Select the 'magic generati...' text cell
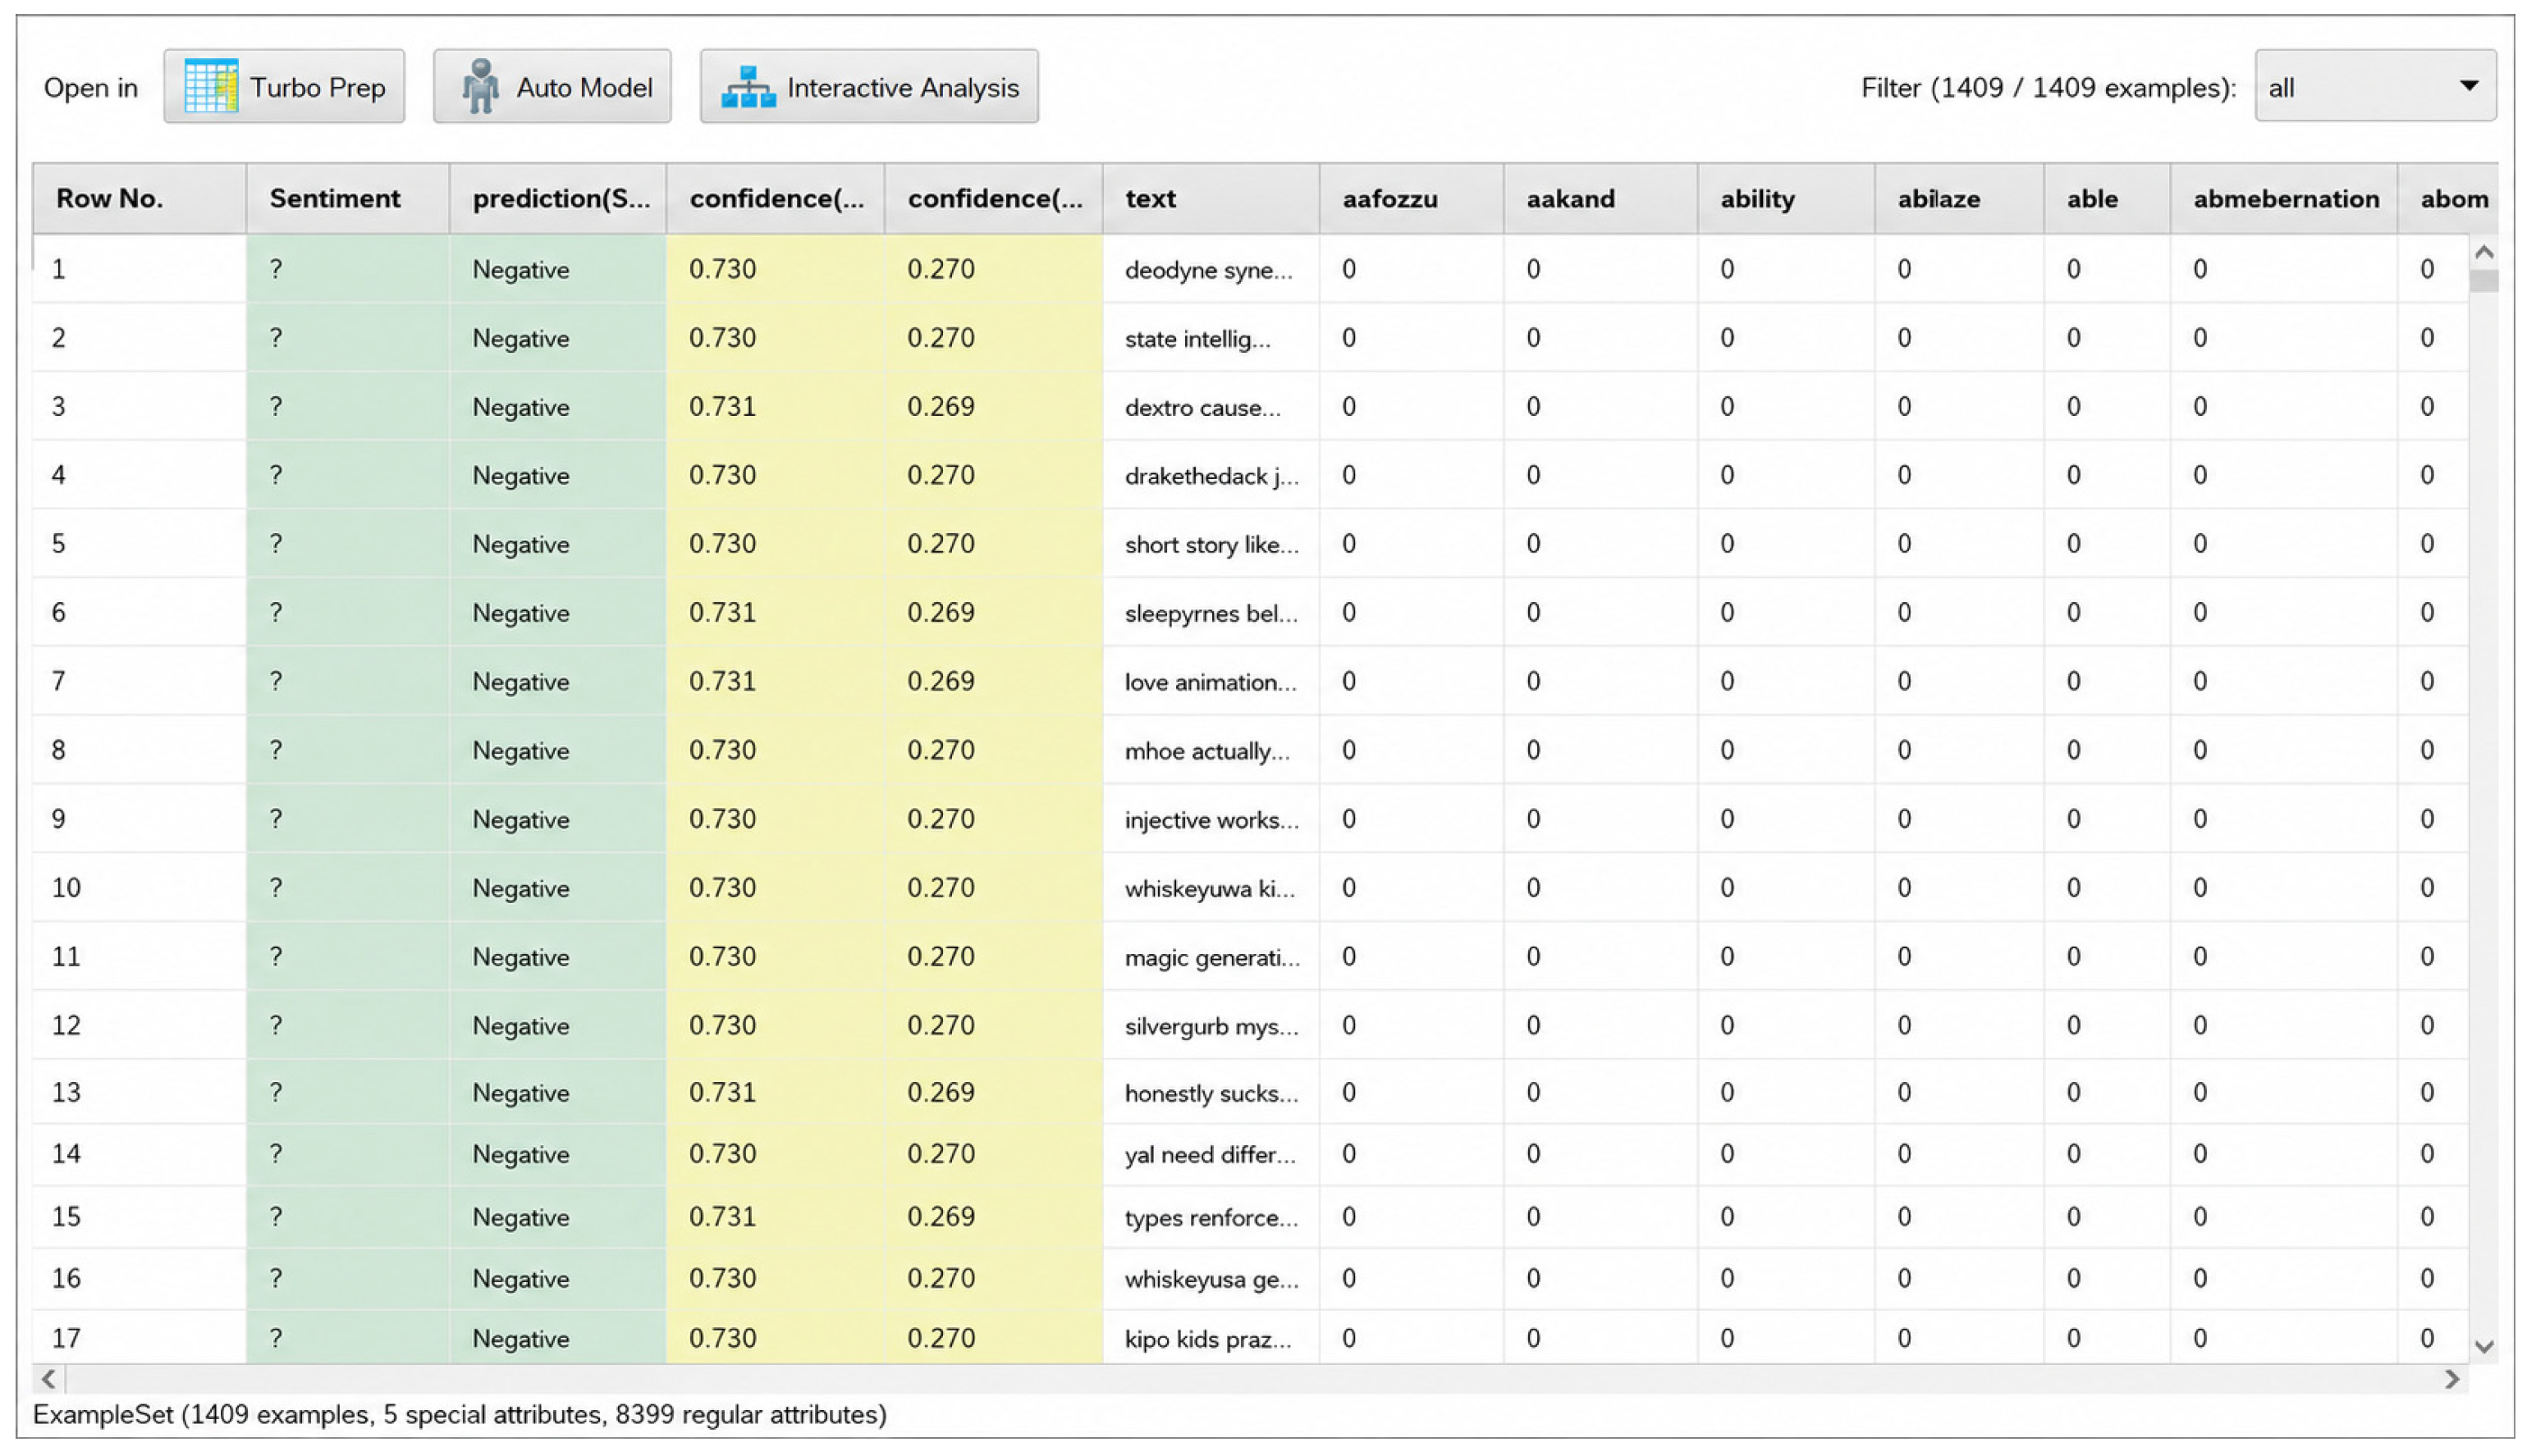2536x1456 pixels. (x=1211, y=957)
